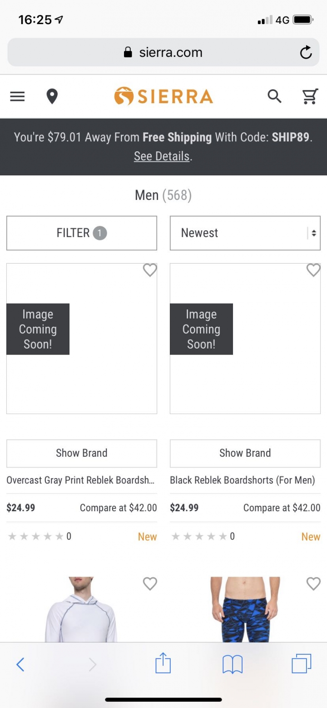The height and width of the screenshot is (708, 327).
Task: Follow the See Details shipping link
Action: coord(162,156)
